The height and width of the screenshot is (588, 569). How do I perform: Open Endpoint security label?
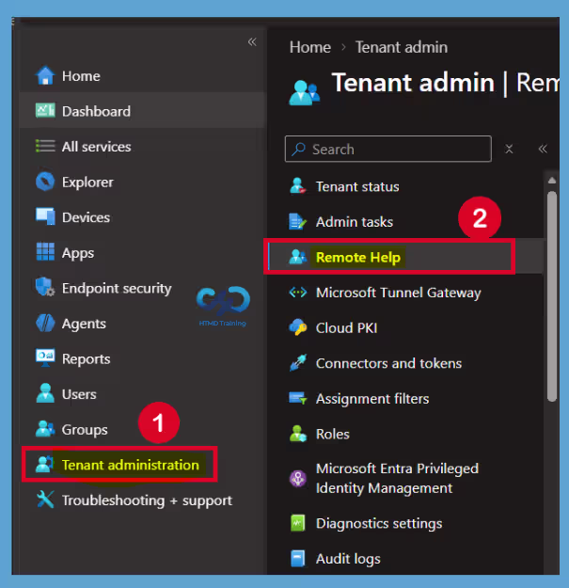117,288
